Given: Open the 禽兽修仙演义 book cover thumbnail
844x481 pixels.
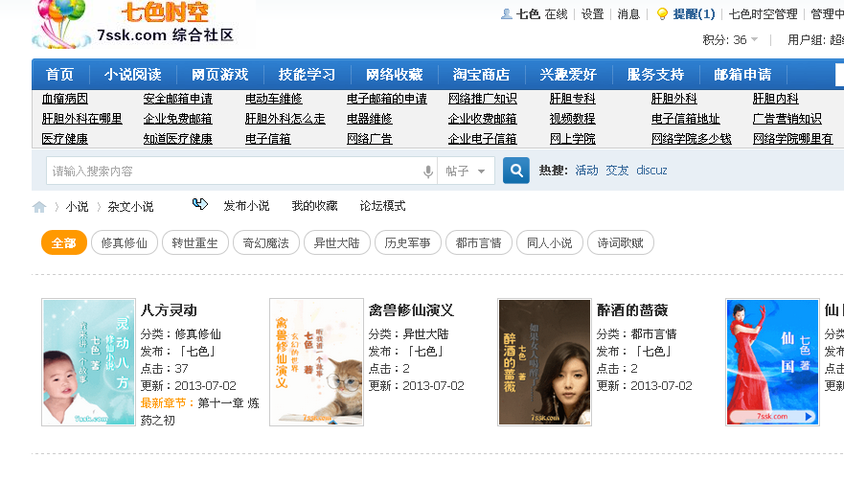Looking at the screenshot, I should (x=316, y=362).
